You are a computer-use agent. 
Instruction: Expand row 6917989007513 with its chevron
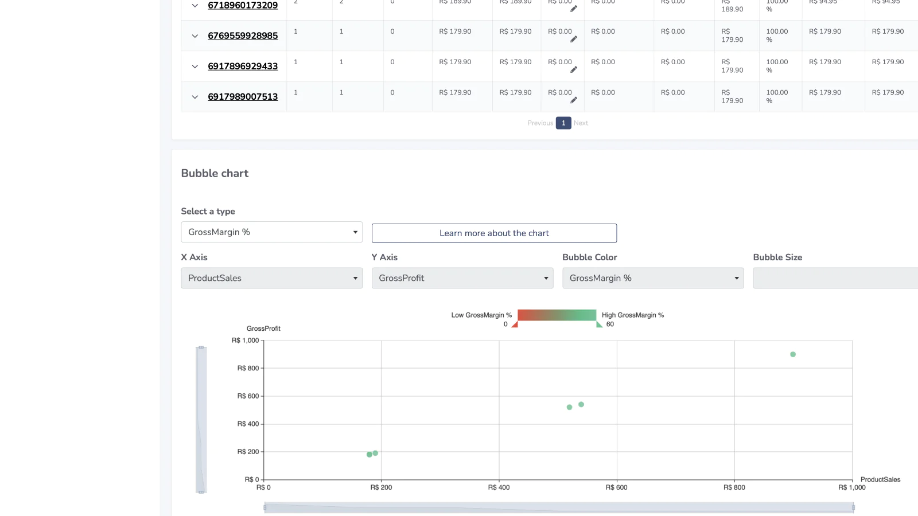pyautogui.click(x=195, y=97)
